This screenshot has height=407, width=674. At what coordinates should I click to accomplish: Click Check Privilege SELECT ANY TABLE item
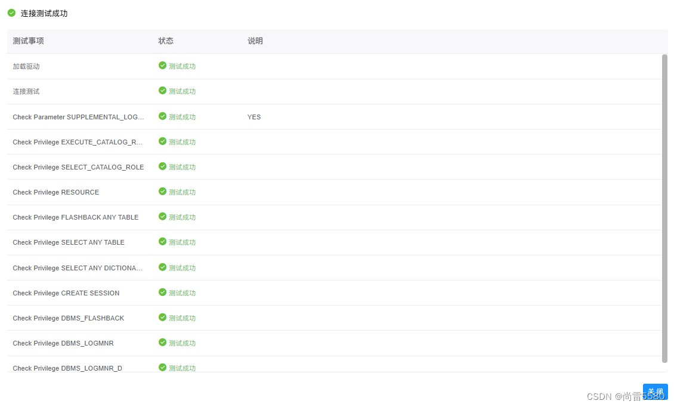[x=69, y=242]
